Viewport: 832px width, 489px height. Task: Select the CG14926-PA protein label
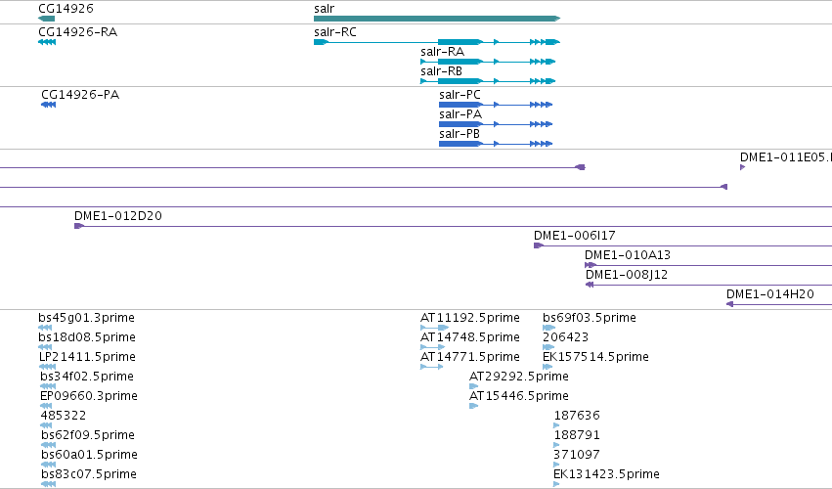pyautogui.click(x=80, y=95)
